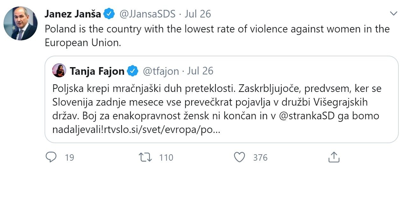Like the tweet with heart icon
This screenshot has width=408, height=223.
[x=239, y=157]
